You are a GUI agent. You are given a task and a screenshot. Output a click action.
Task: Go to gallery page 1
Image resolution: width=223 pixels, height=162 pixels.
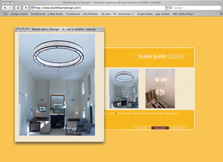coord(110,114)
